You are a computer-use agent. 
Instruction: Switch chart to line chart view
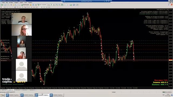tap(54, 5)
